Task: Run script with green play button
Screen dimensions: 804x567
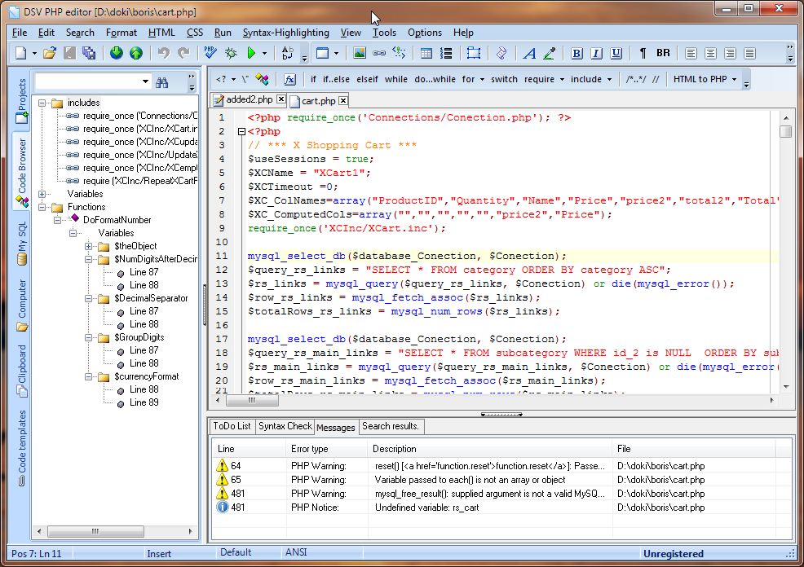Action: [252, 54]
